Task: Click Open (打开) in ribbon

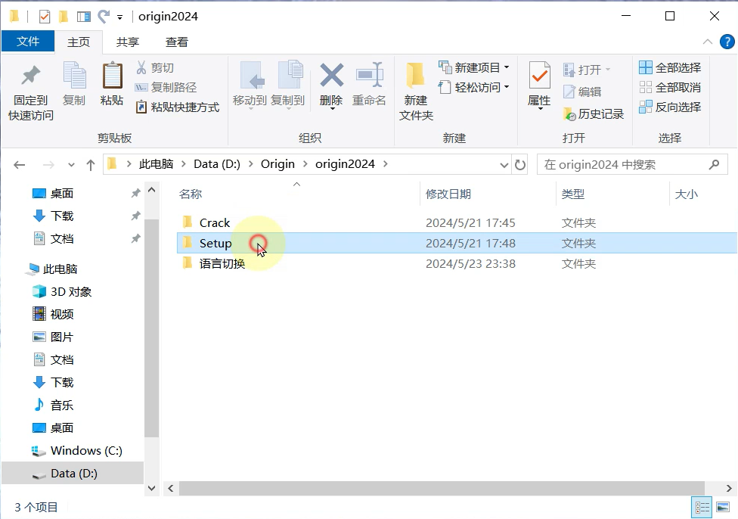Action: point(587,70)
